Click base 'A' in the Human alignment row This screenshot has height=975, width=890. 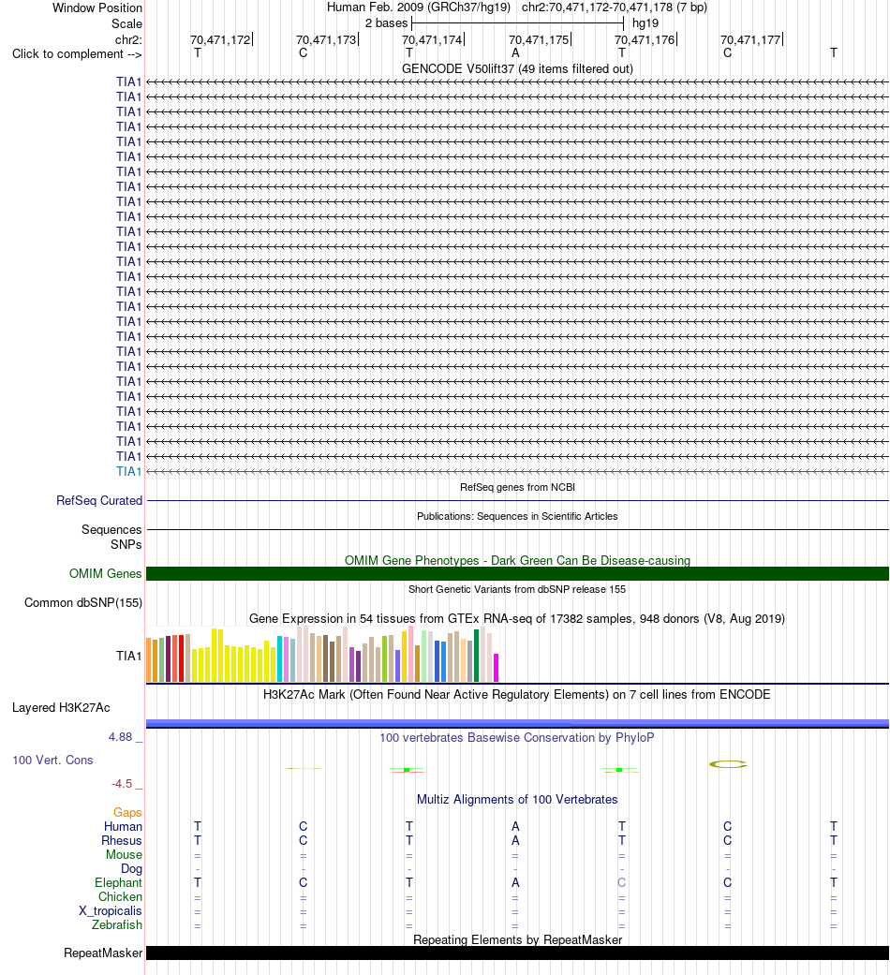point(515,826)
